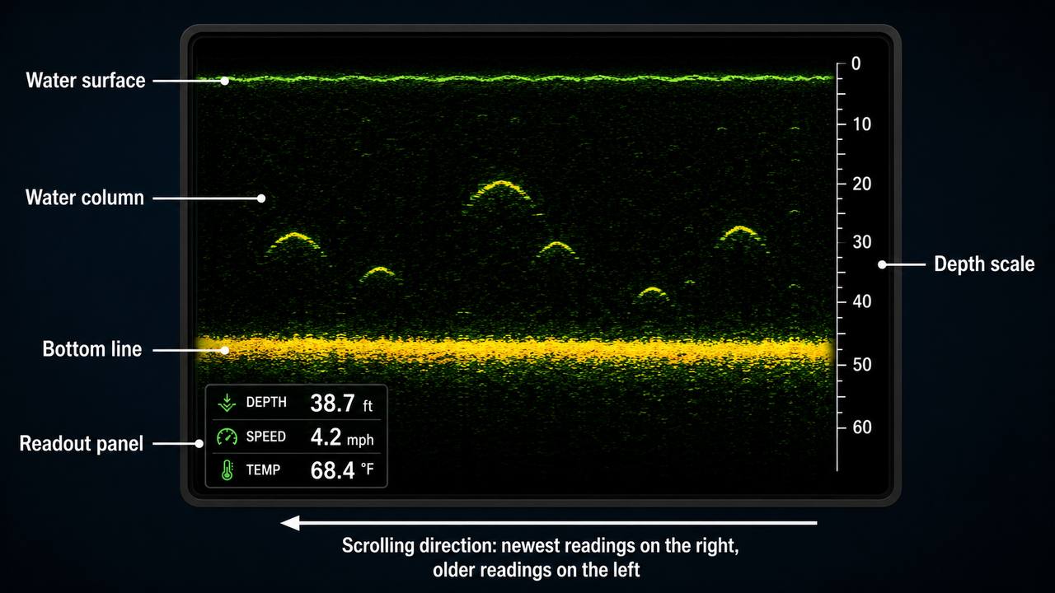1055x593 pixels.
Task: Click the 20 mark on depth scale
Action: coord(860,184)
